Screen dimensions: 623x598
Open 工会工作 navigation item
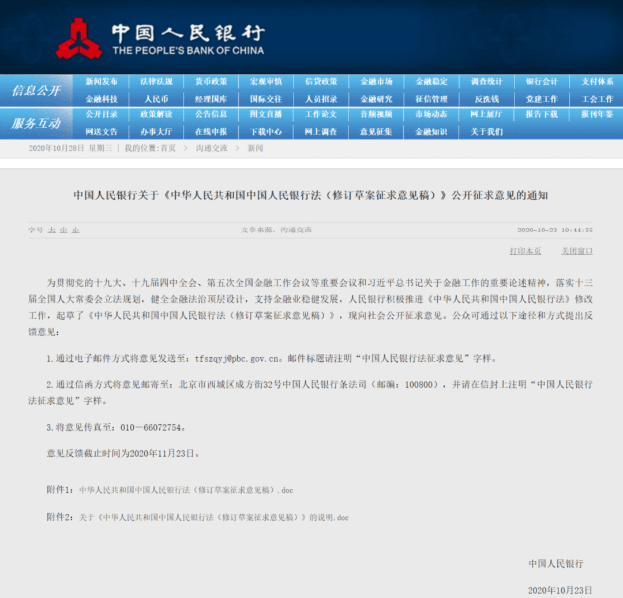coord(597,99)
